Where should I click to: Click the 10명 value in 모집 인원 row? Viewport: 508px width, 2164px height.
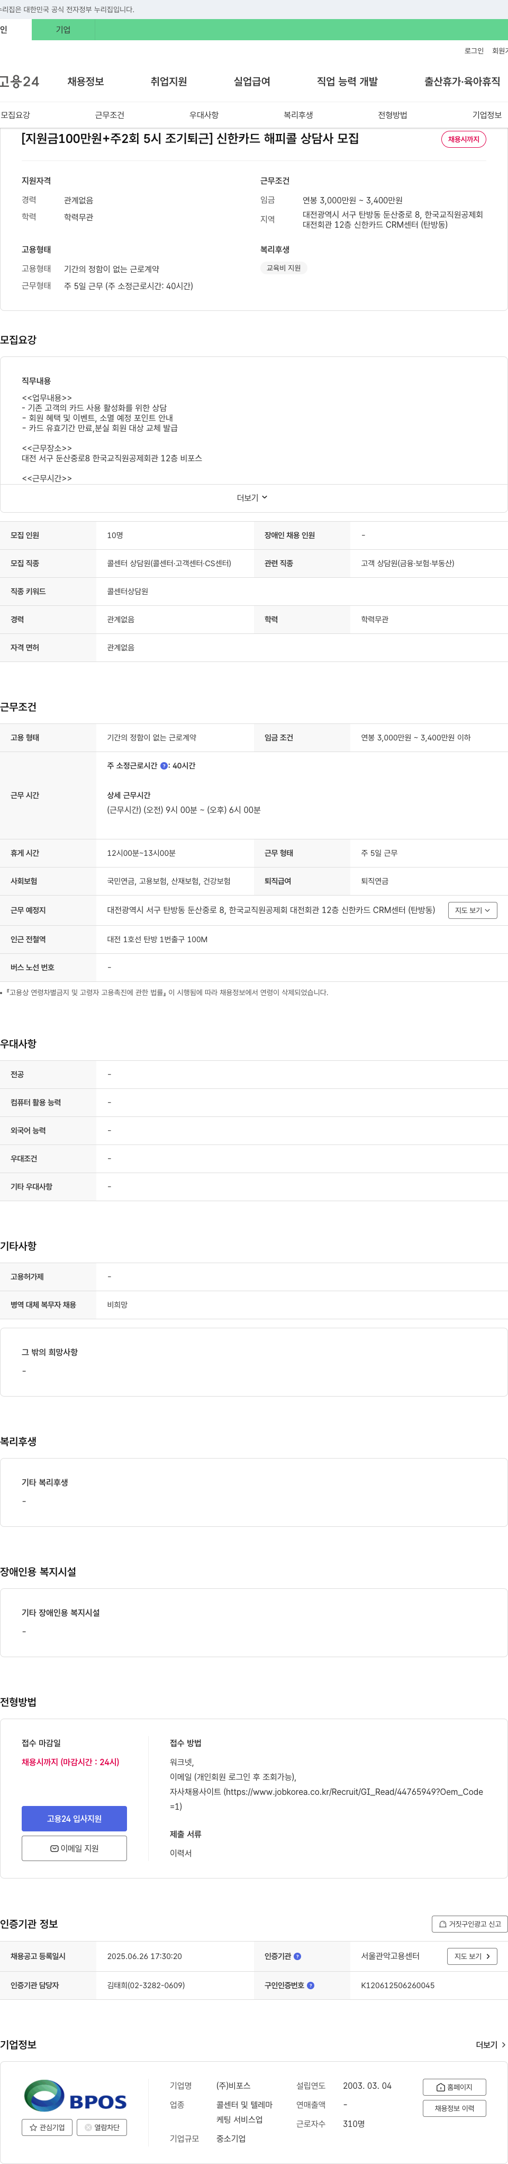115,535
